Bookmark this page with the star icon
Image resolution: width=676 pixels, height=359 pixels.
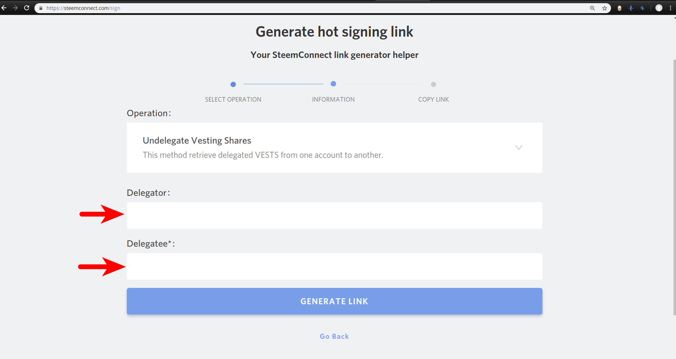point(604,8)
